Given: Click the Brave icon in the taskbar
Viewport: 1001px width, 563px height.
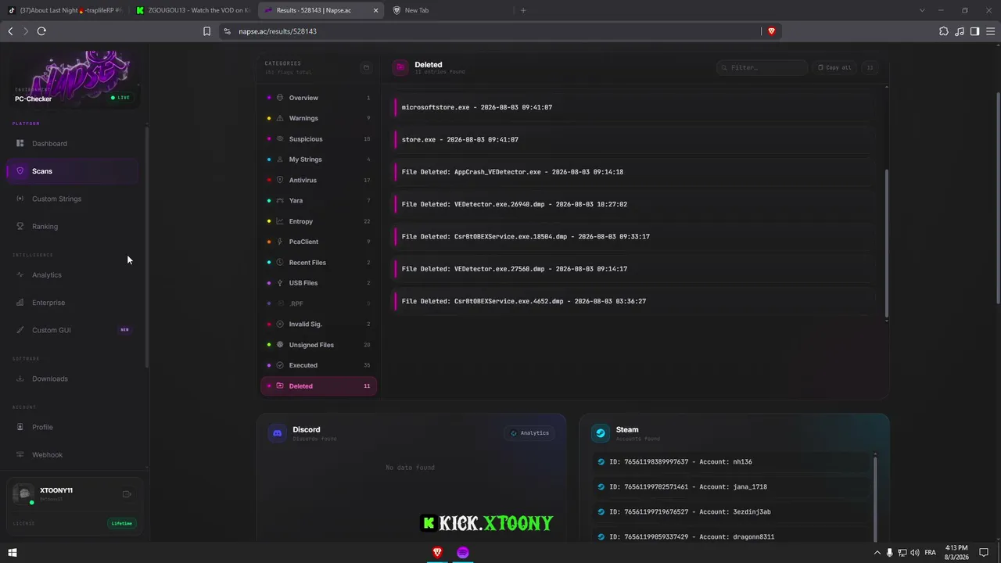Looking at the screenshot, I should point(437,553).
